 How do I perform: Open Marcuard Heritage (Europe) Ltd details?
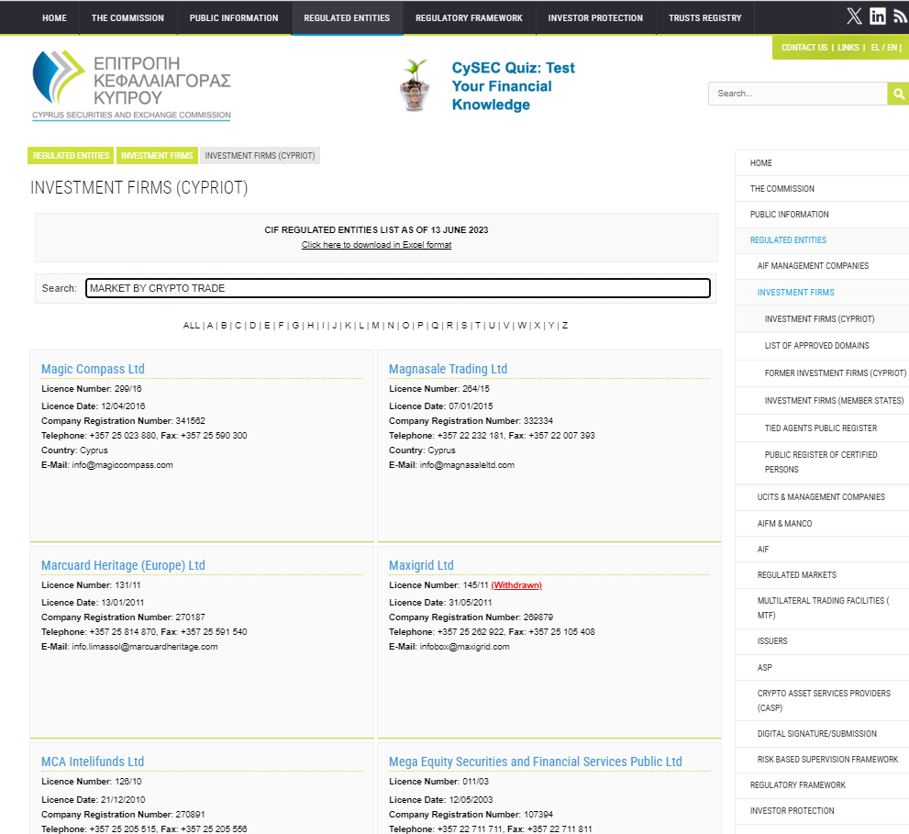coord(123,565)
